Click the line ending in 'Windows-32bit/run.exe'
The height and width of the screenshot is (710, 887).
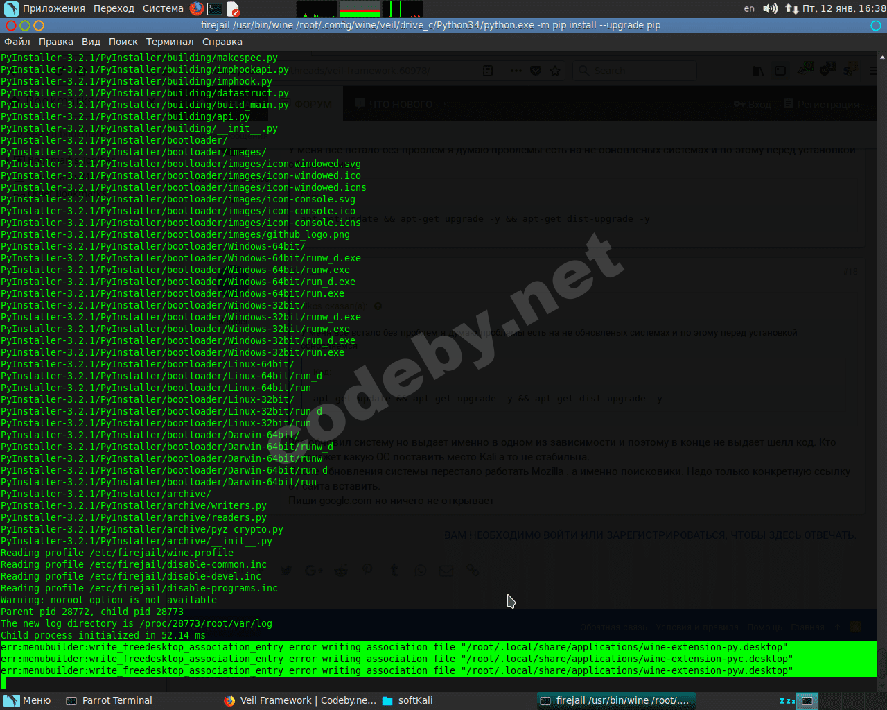click(173, 353)
